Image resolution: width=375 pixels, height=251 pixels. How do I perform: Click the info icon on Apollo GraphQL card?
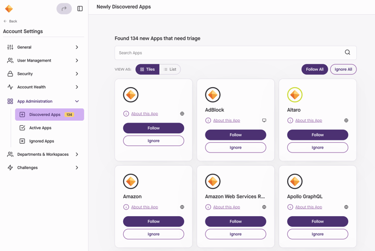coord(290,207)
